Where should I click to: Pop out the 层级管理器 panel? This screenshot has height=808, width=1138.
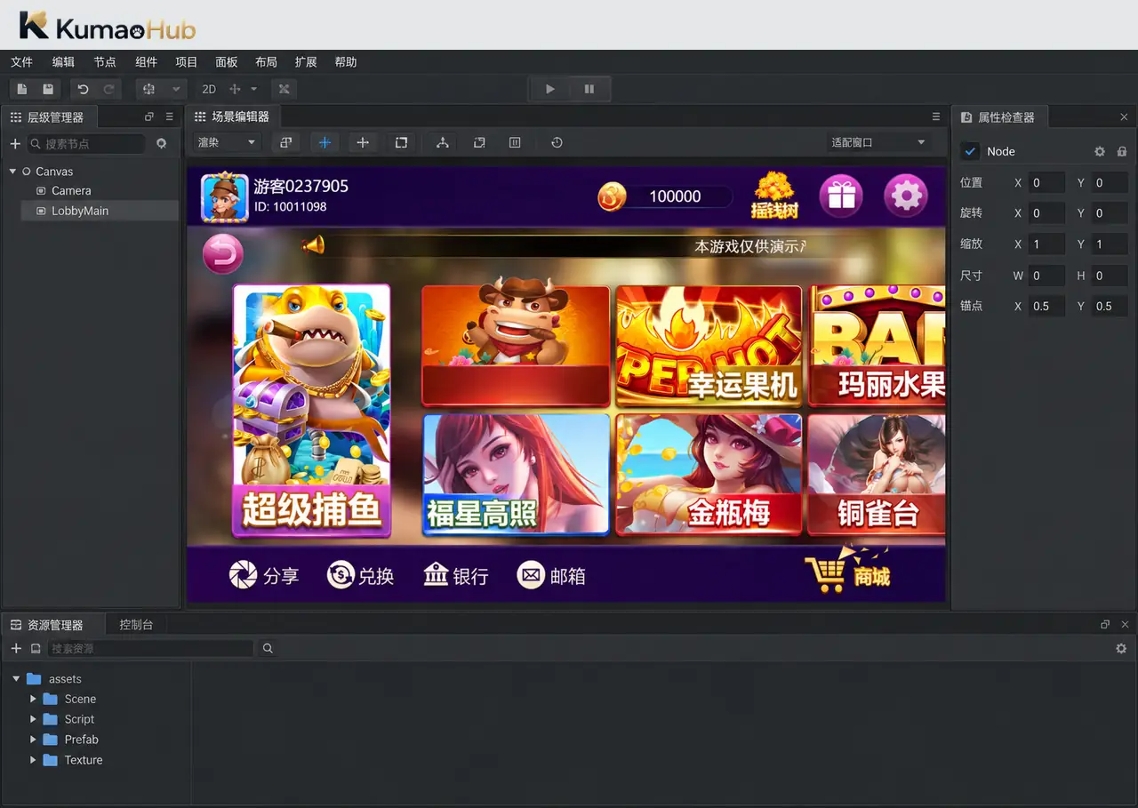pos(149,116)
